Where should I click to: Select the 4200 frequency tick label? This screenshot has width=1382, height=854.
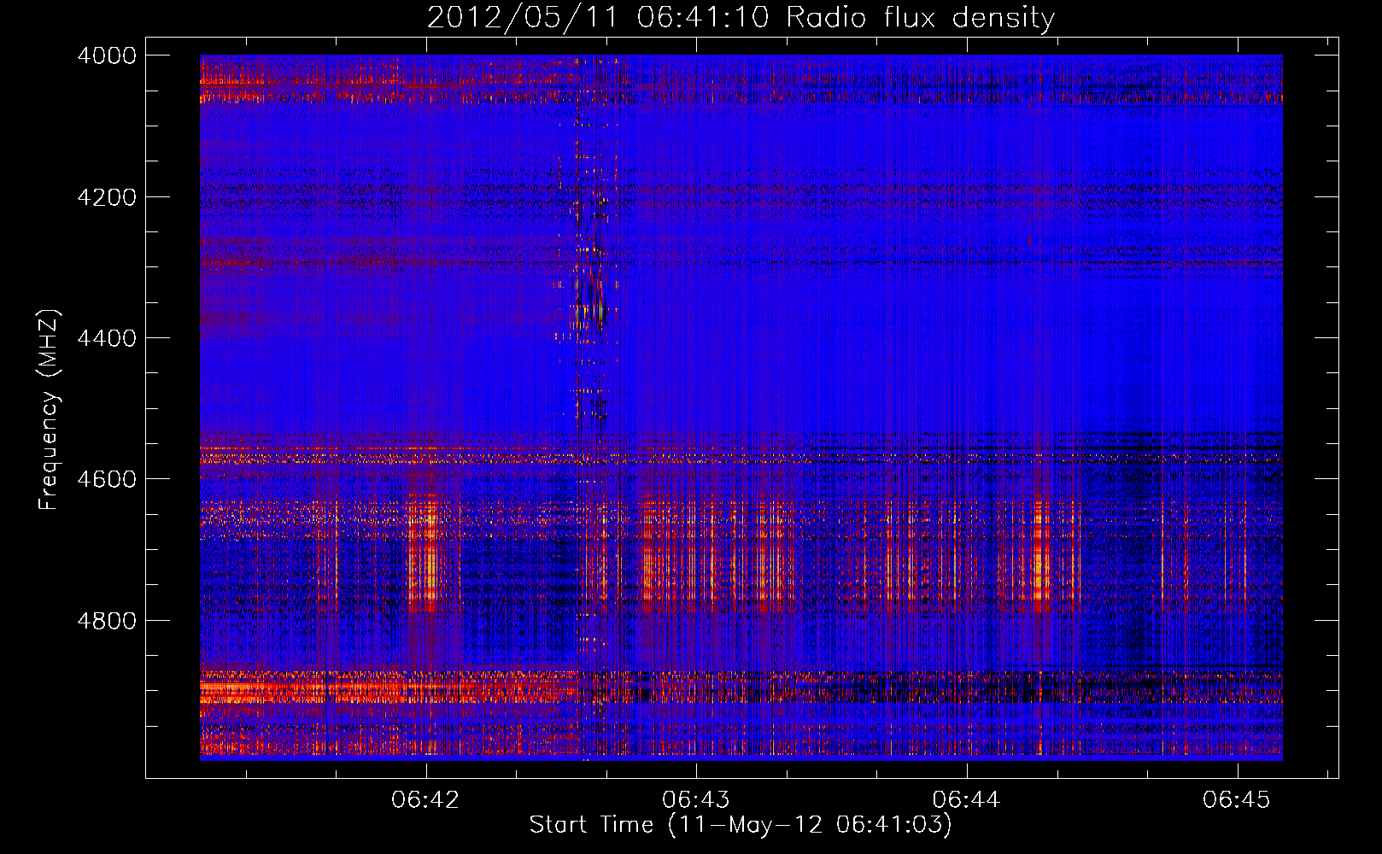107,197
